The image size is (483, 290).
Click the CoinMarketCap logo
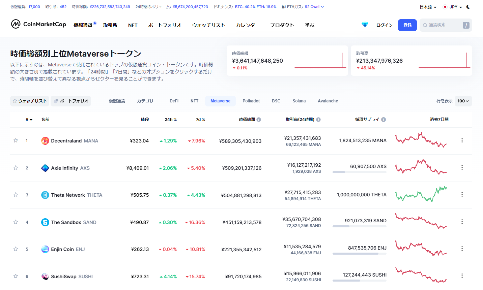tap(38, 24)
